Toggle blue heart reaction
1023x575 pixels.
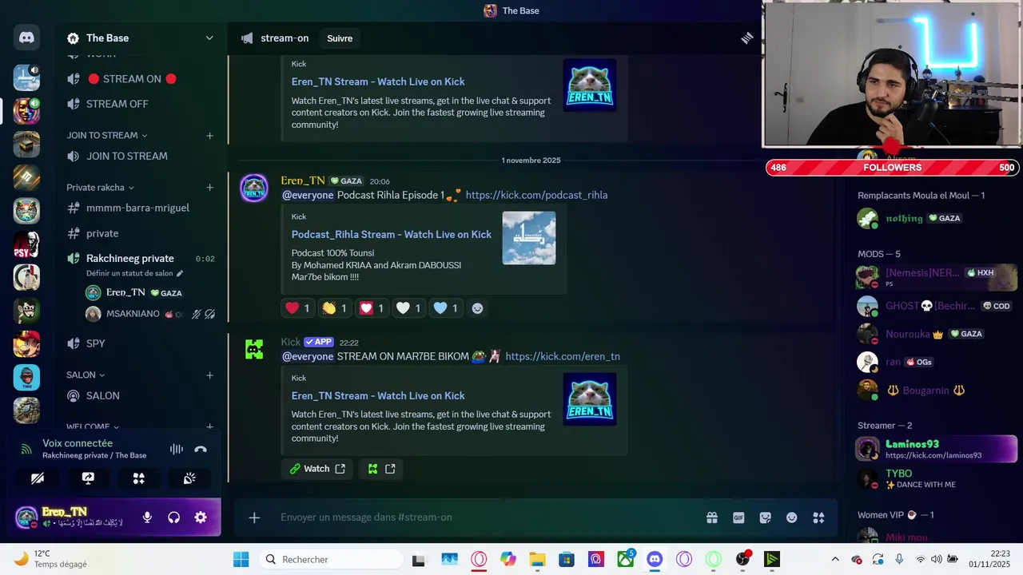click(x=445, y=308)
